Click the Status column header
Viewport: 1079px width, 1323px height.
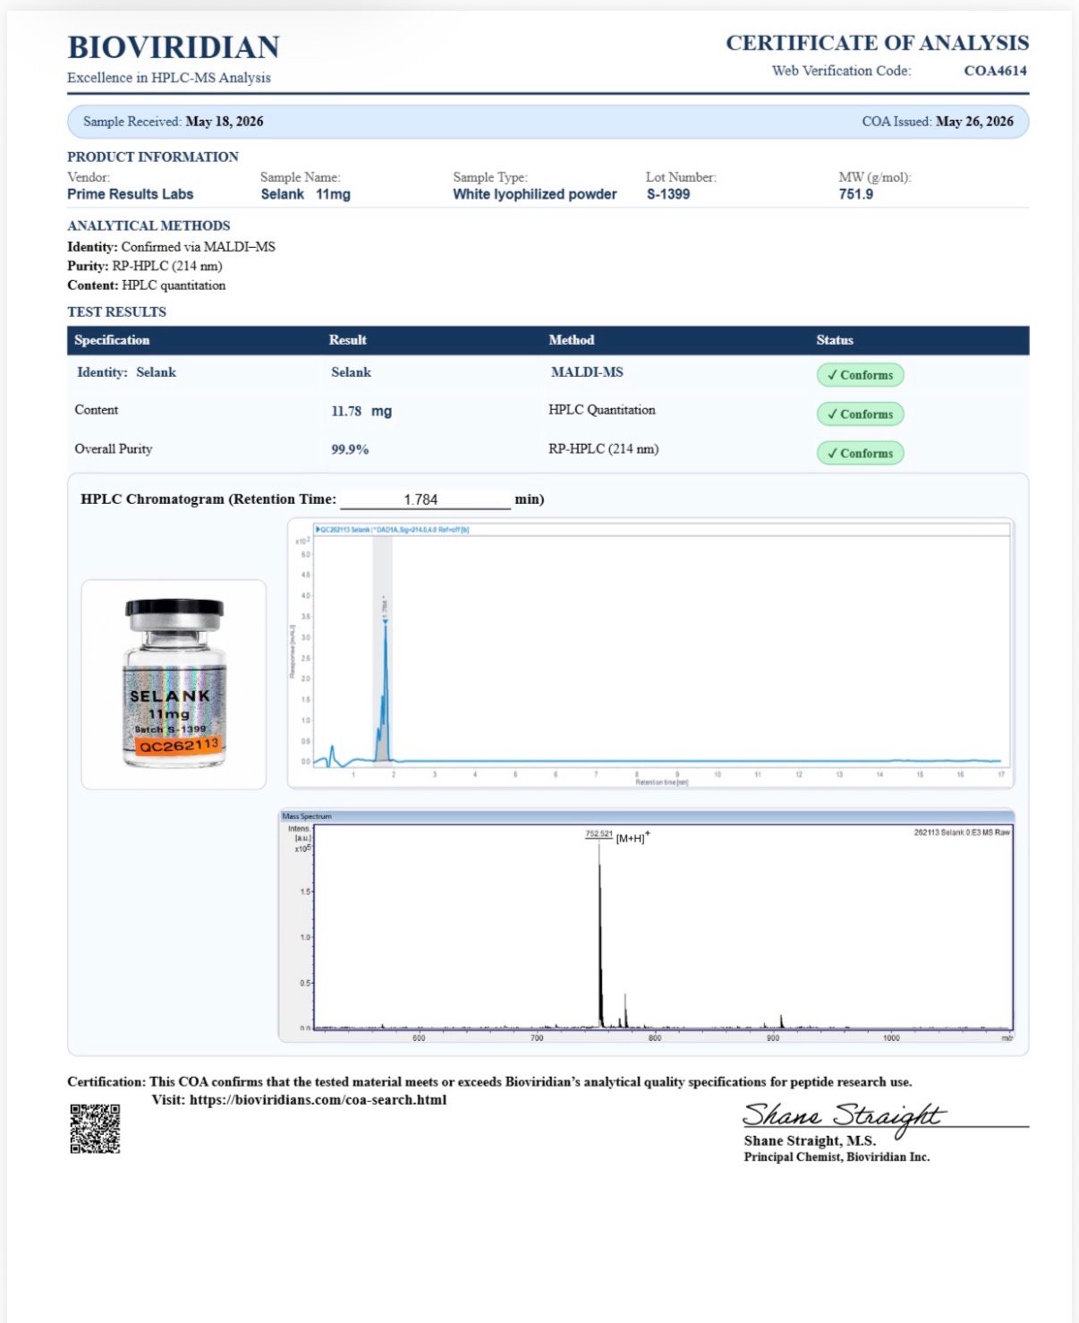(x=835, y=340)
